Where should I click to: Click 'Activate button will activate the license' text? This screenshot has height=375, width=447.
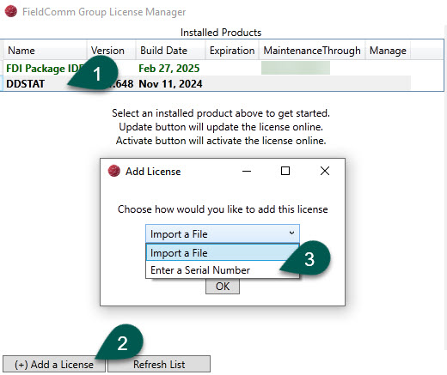(221, 141)
